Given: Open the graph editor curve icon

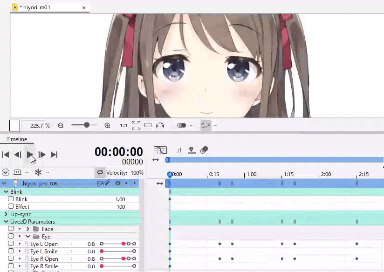Looking at the screenshot, I should click(x=160, y=150).
